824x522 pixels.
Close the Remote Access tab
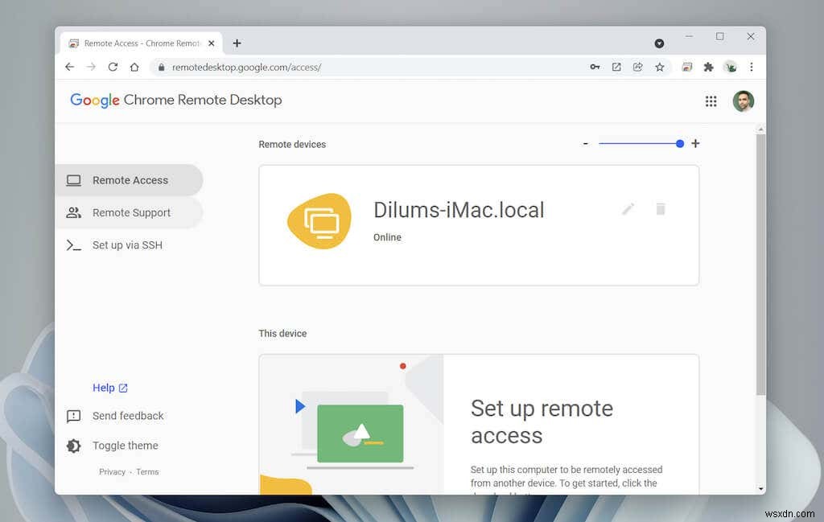(x=212, y=43)
